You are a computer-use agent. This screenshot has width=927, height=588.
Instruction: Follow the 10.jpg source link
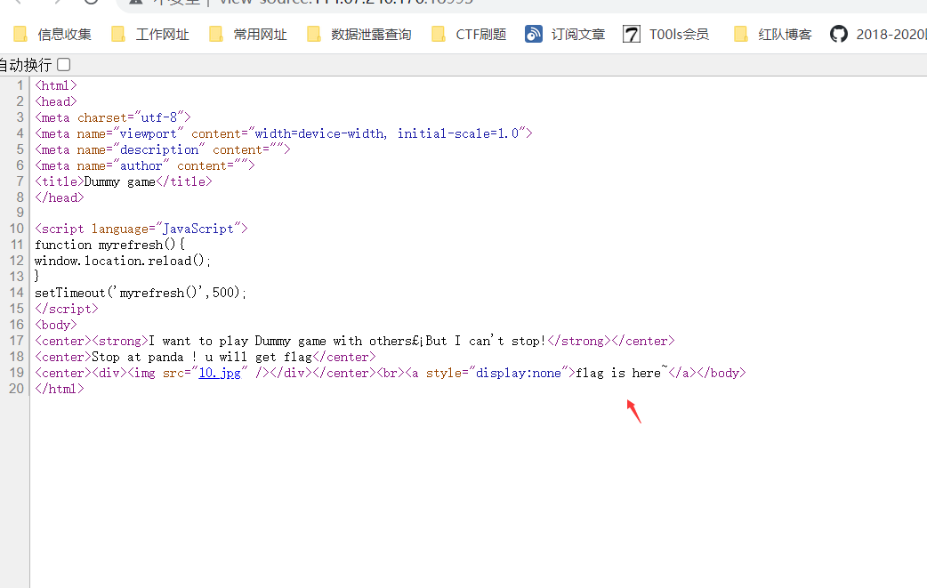click(x=220, y=373)
